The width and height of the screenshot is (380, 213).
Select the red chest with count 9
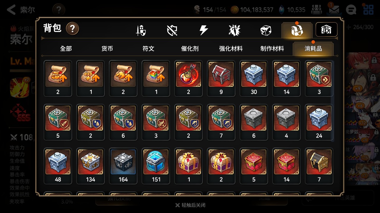[221, 78]
